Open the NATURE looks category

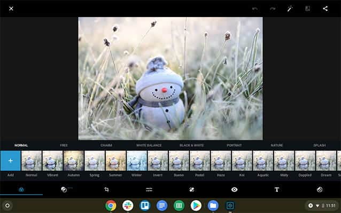click(x=277, y=145)
